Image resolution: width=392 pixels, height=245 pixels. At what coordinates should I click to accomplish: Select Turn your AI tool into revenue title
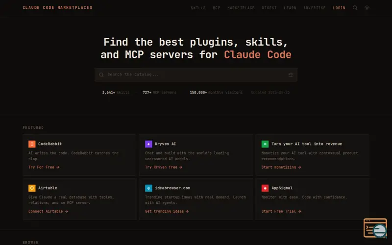(307, 144)
